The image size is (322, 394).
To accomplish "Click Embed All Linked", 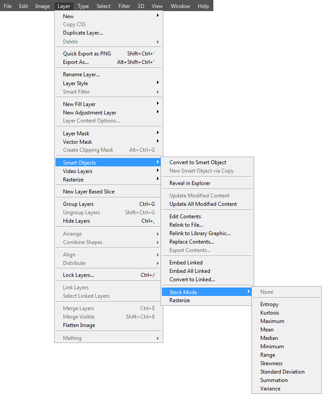I will 190,271.
